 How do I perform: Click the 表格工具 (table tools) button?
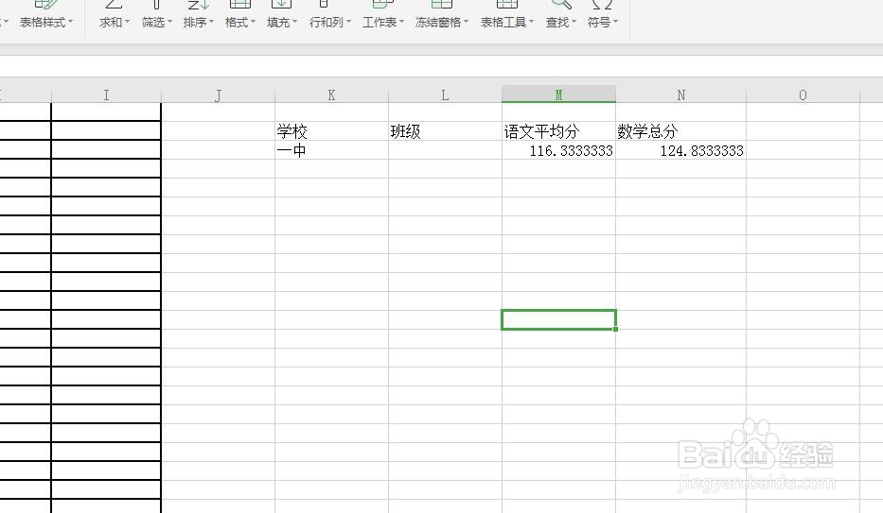tap(507, 15)
